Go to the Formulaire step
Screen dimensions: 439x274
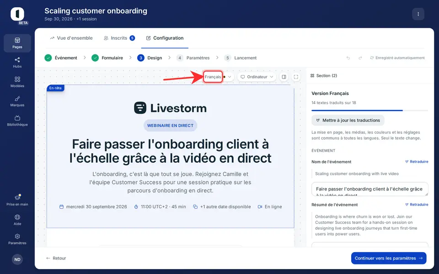coord(107,58)
